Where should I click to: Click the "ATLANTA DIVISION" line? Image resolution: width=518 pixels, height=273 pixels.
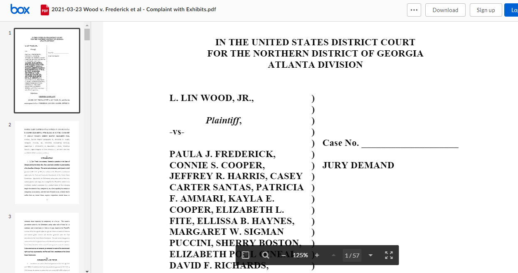[315, 65]
